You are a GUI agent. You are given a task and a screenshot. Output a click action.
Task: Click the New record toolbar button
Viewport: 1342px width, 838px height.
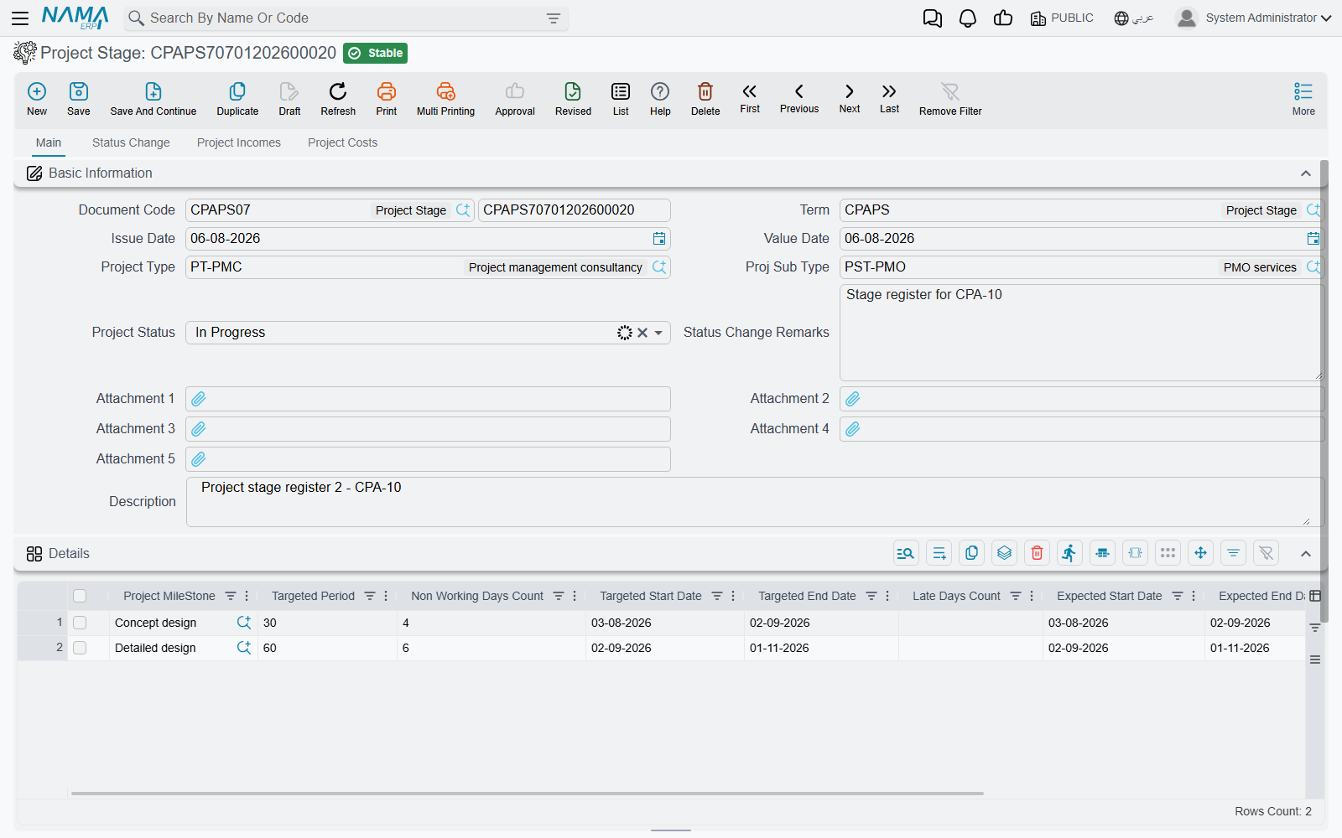[x=37, y=99]
